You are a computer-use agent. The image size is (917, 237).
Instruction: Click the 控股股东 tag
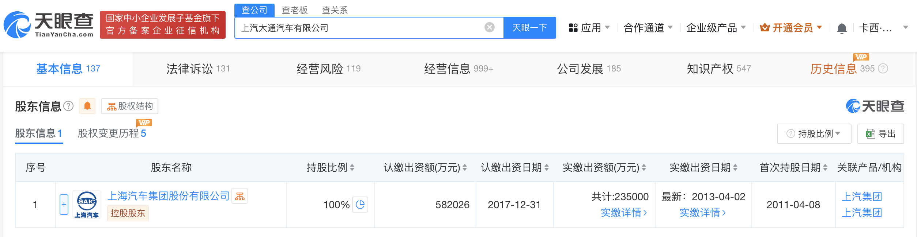(128, 213)
